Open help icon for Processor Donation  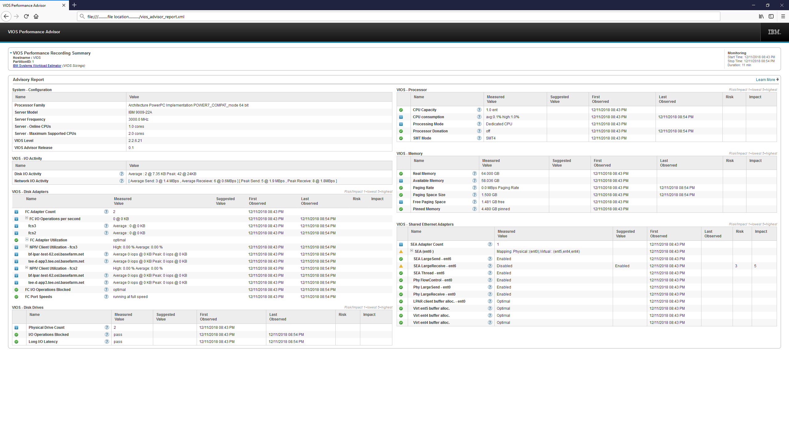pos(479,131)
